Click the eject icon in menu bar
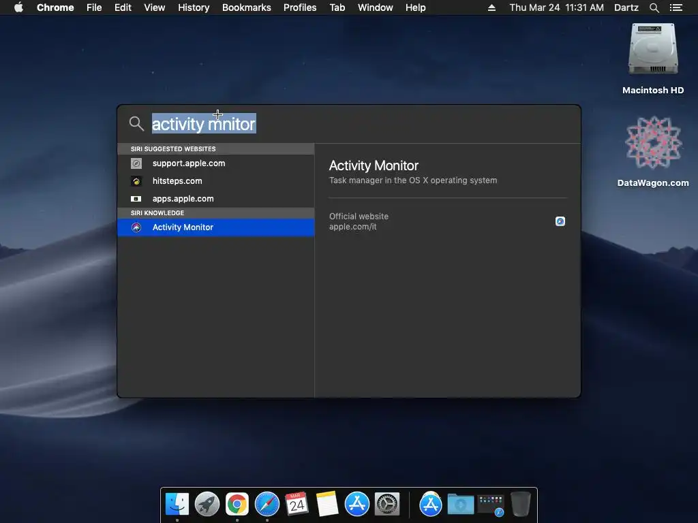This screenshot has width=698, height=523. click(491, 7)
